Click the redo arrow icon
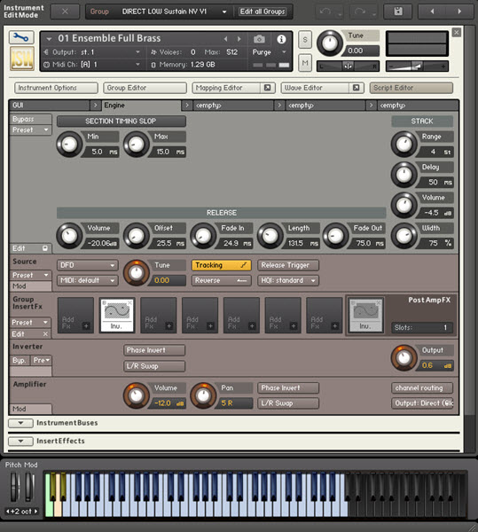This screenshot has height=532, width=478. [359, 12]
